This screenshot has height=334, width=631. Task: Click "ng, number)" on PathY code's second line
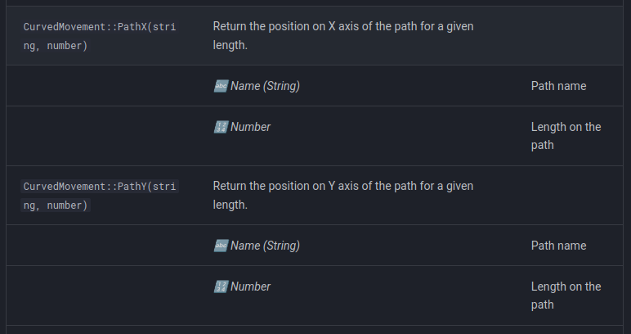[56, 205]
